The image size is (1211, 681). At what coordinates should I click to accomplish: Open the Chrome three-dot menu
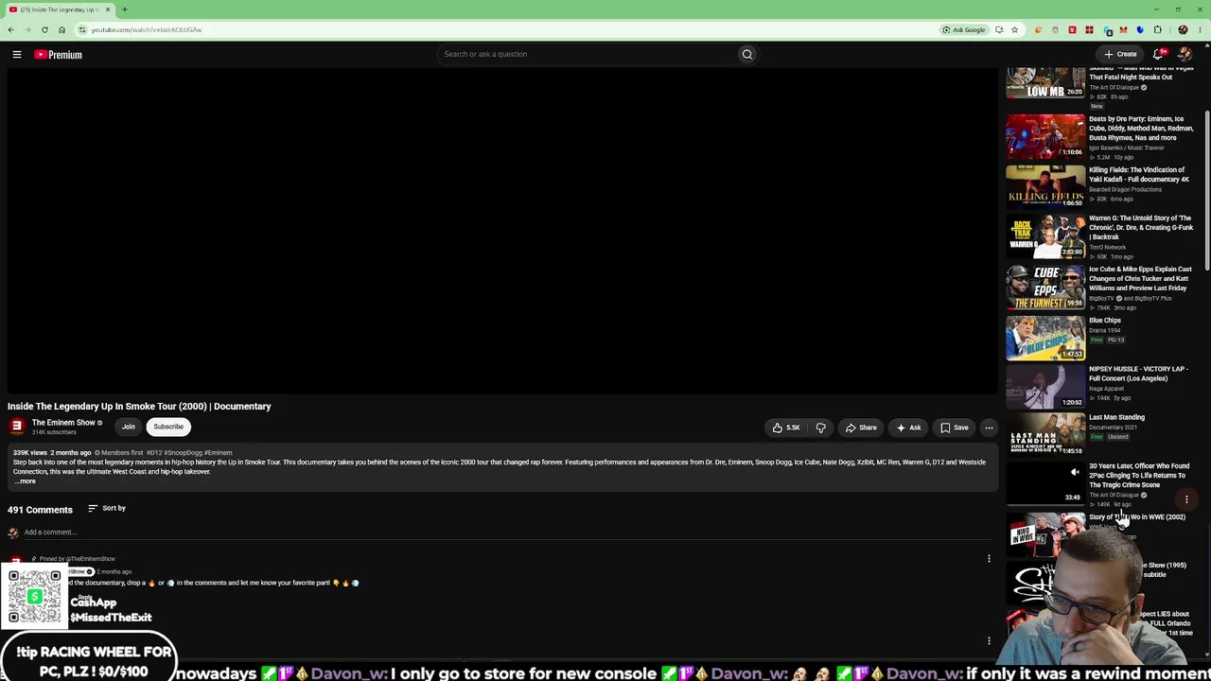pyautogui.click(x=1200, y=29)
